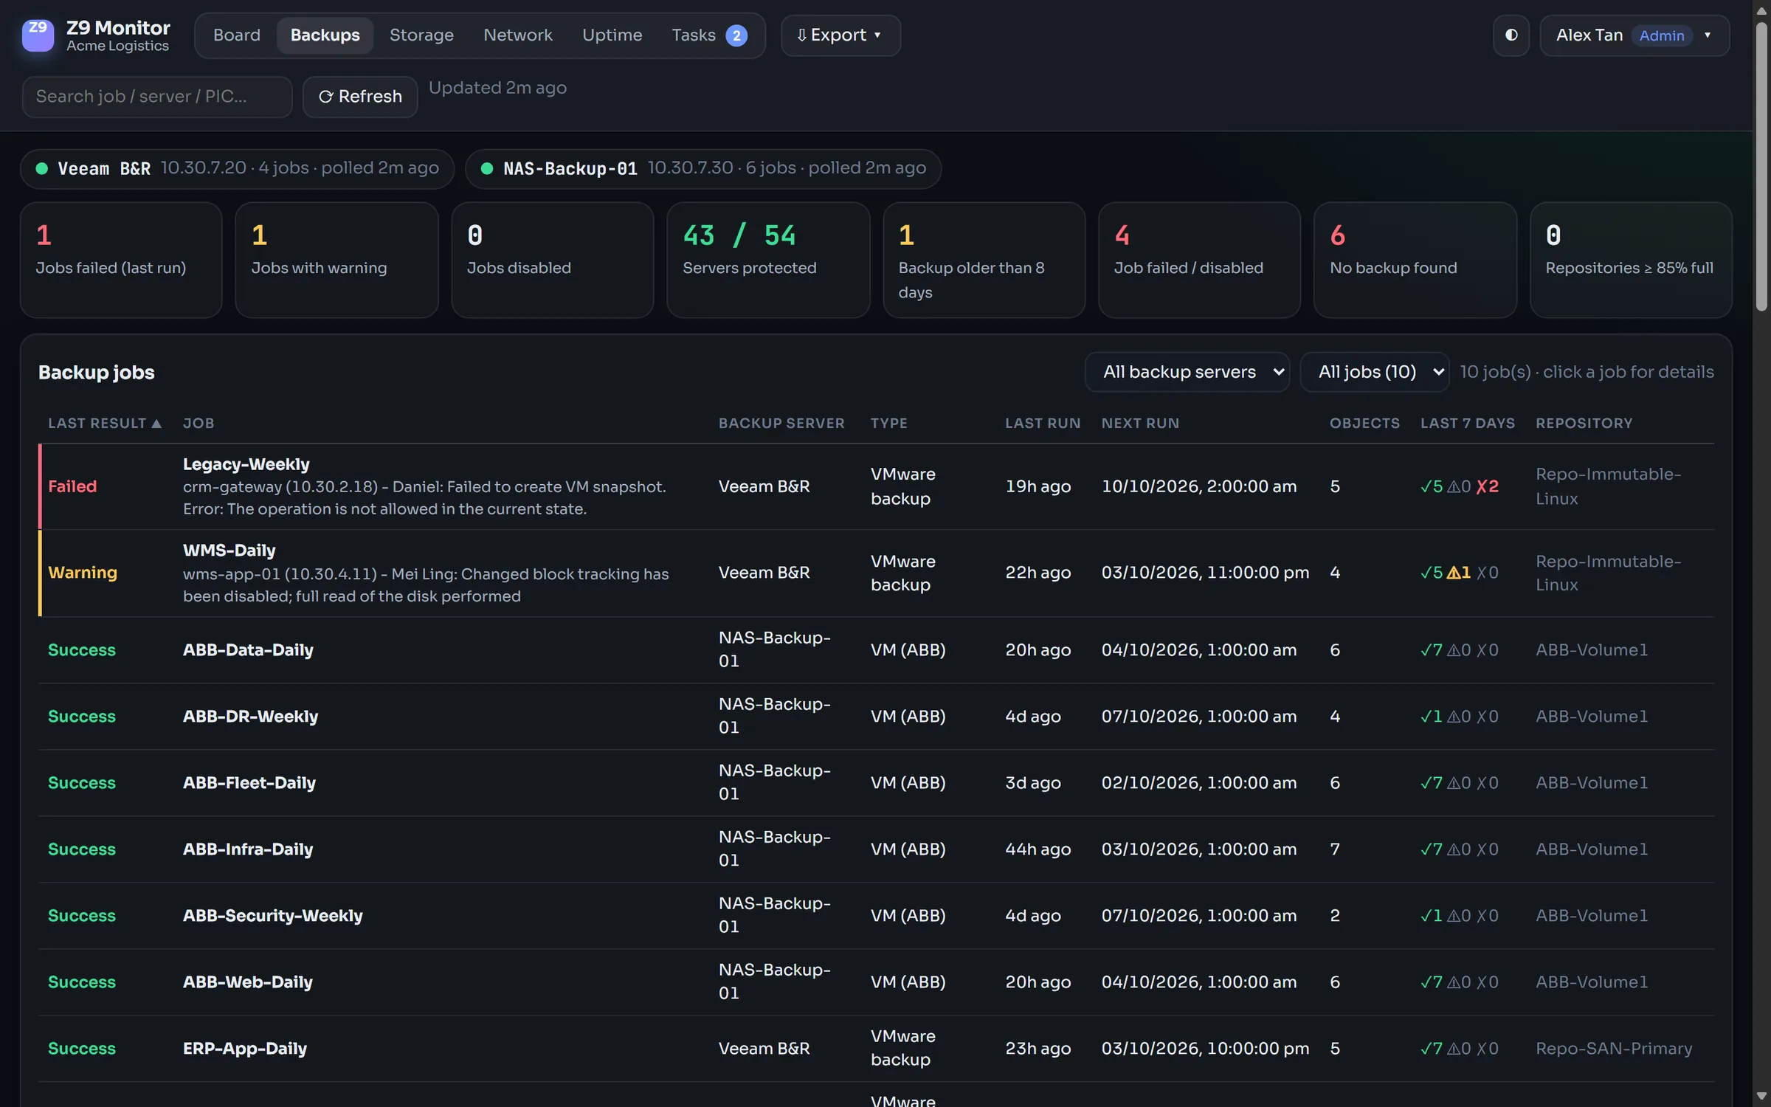The image size is (1771, 1107).
Task: Open the ABB-Security-Weekly job row
Action: (876, 916)
